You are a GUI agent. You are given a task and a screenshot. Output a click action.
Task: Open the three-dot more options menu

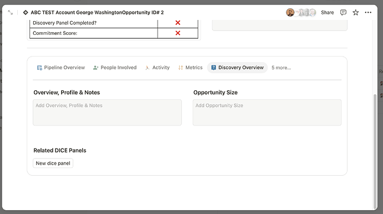[x=368, y=12]
